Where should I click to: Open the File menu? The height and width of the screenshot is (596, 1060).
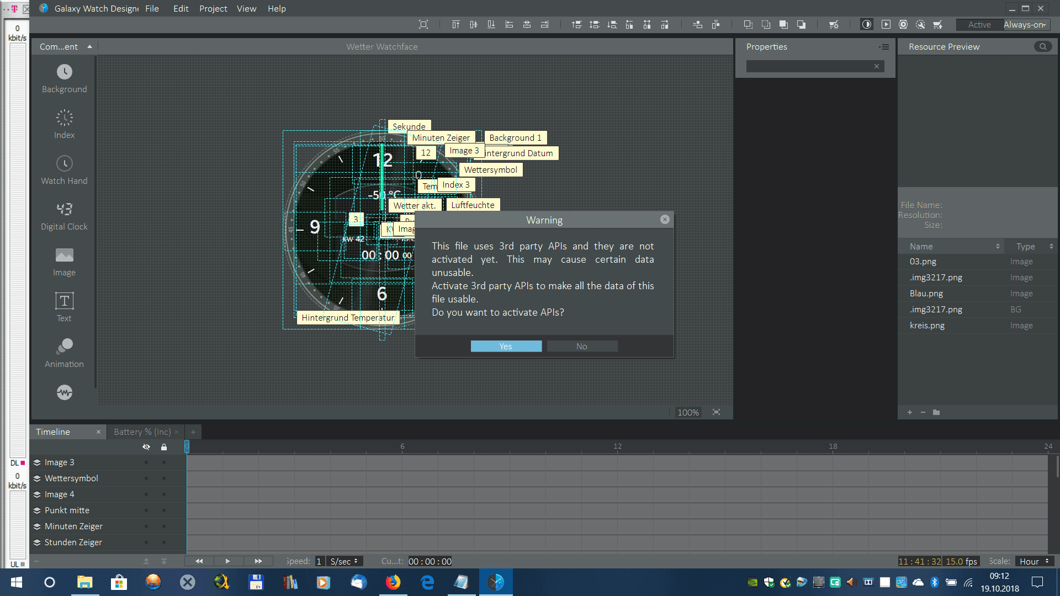coord(152,8)
